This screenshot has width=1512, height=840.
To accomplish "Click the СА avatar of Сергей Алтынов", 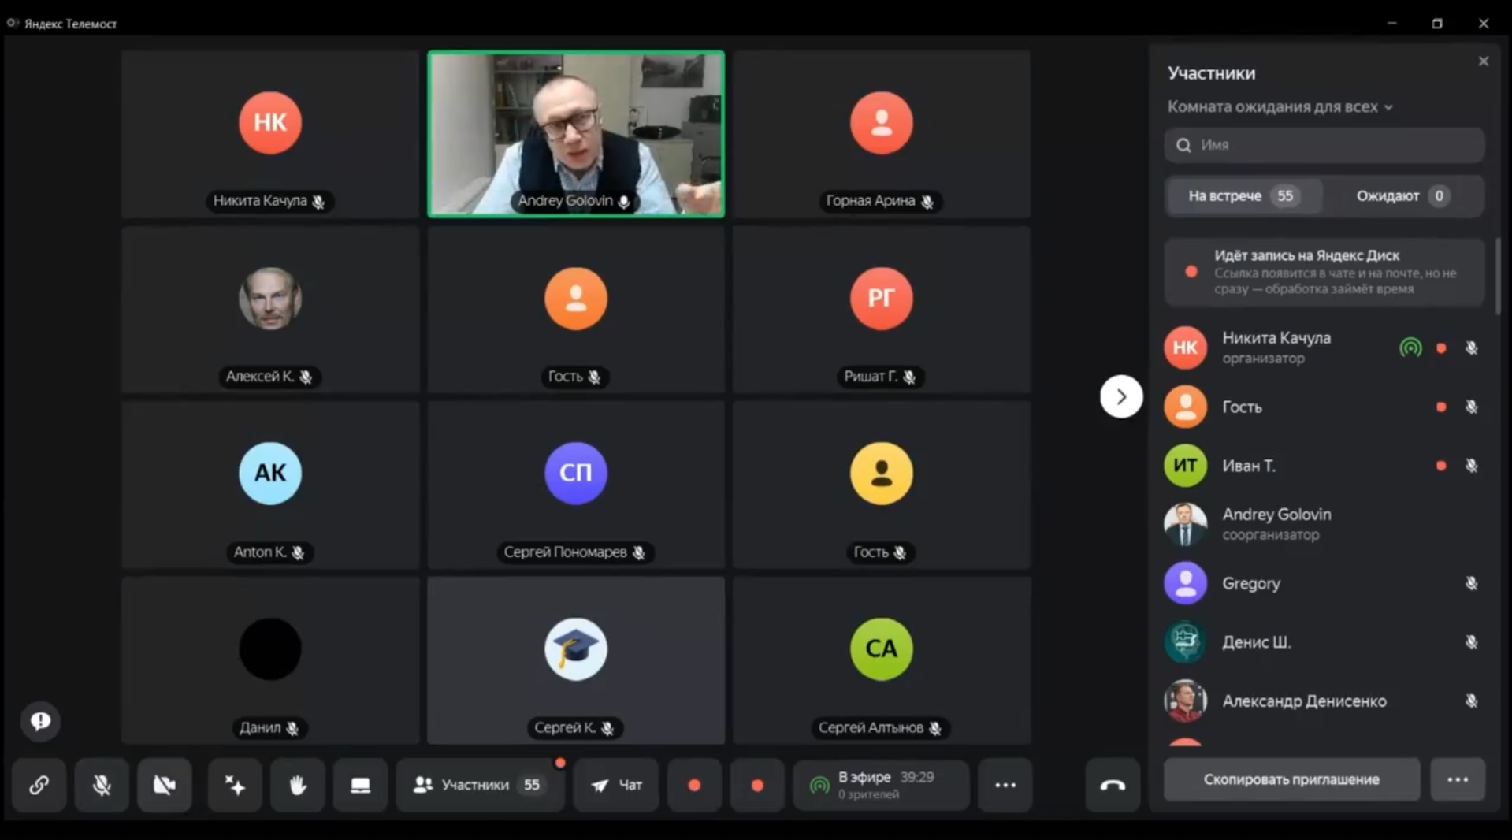I will click(x=881, y=649).
